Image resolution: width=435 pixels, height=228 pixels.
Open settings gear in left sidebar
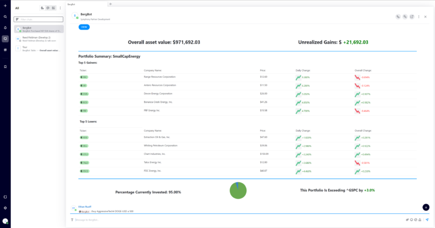point(5,208)
